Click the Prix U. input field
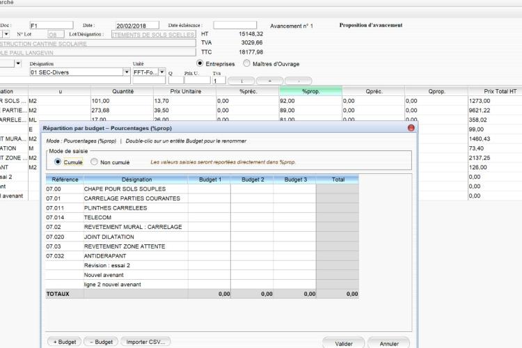This screenshot has height=348, width=522. (x=198, y=80)
